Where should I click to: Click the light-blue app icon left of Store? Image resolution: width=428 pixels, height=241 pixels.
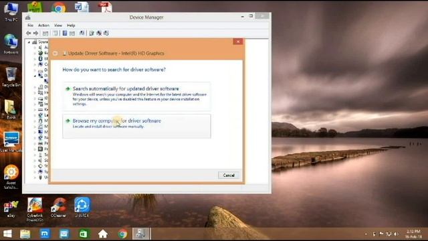coord(64,234)
